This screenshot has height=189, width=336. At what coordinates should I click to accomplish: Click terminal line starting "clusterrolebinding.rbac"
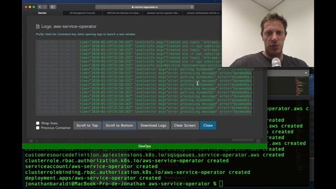138,172
